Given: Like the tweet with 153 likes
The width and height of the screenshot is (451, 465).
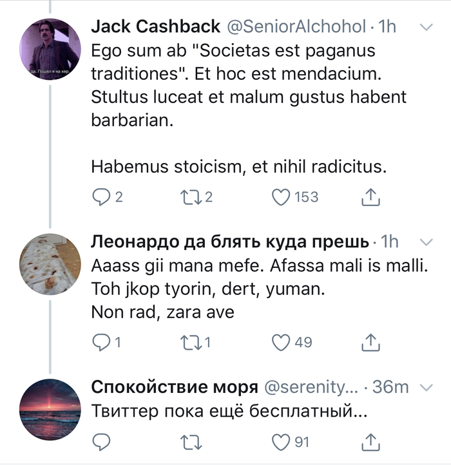Looking at the screenshot, I should tap(281, 197).
